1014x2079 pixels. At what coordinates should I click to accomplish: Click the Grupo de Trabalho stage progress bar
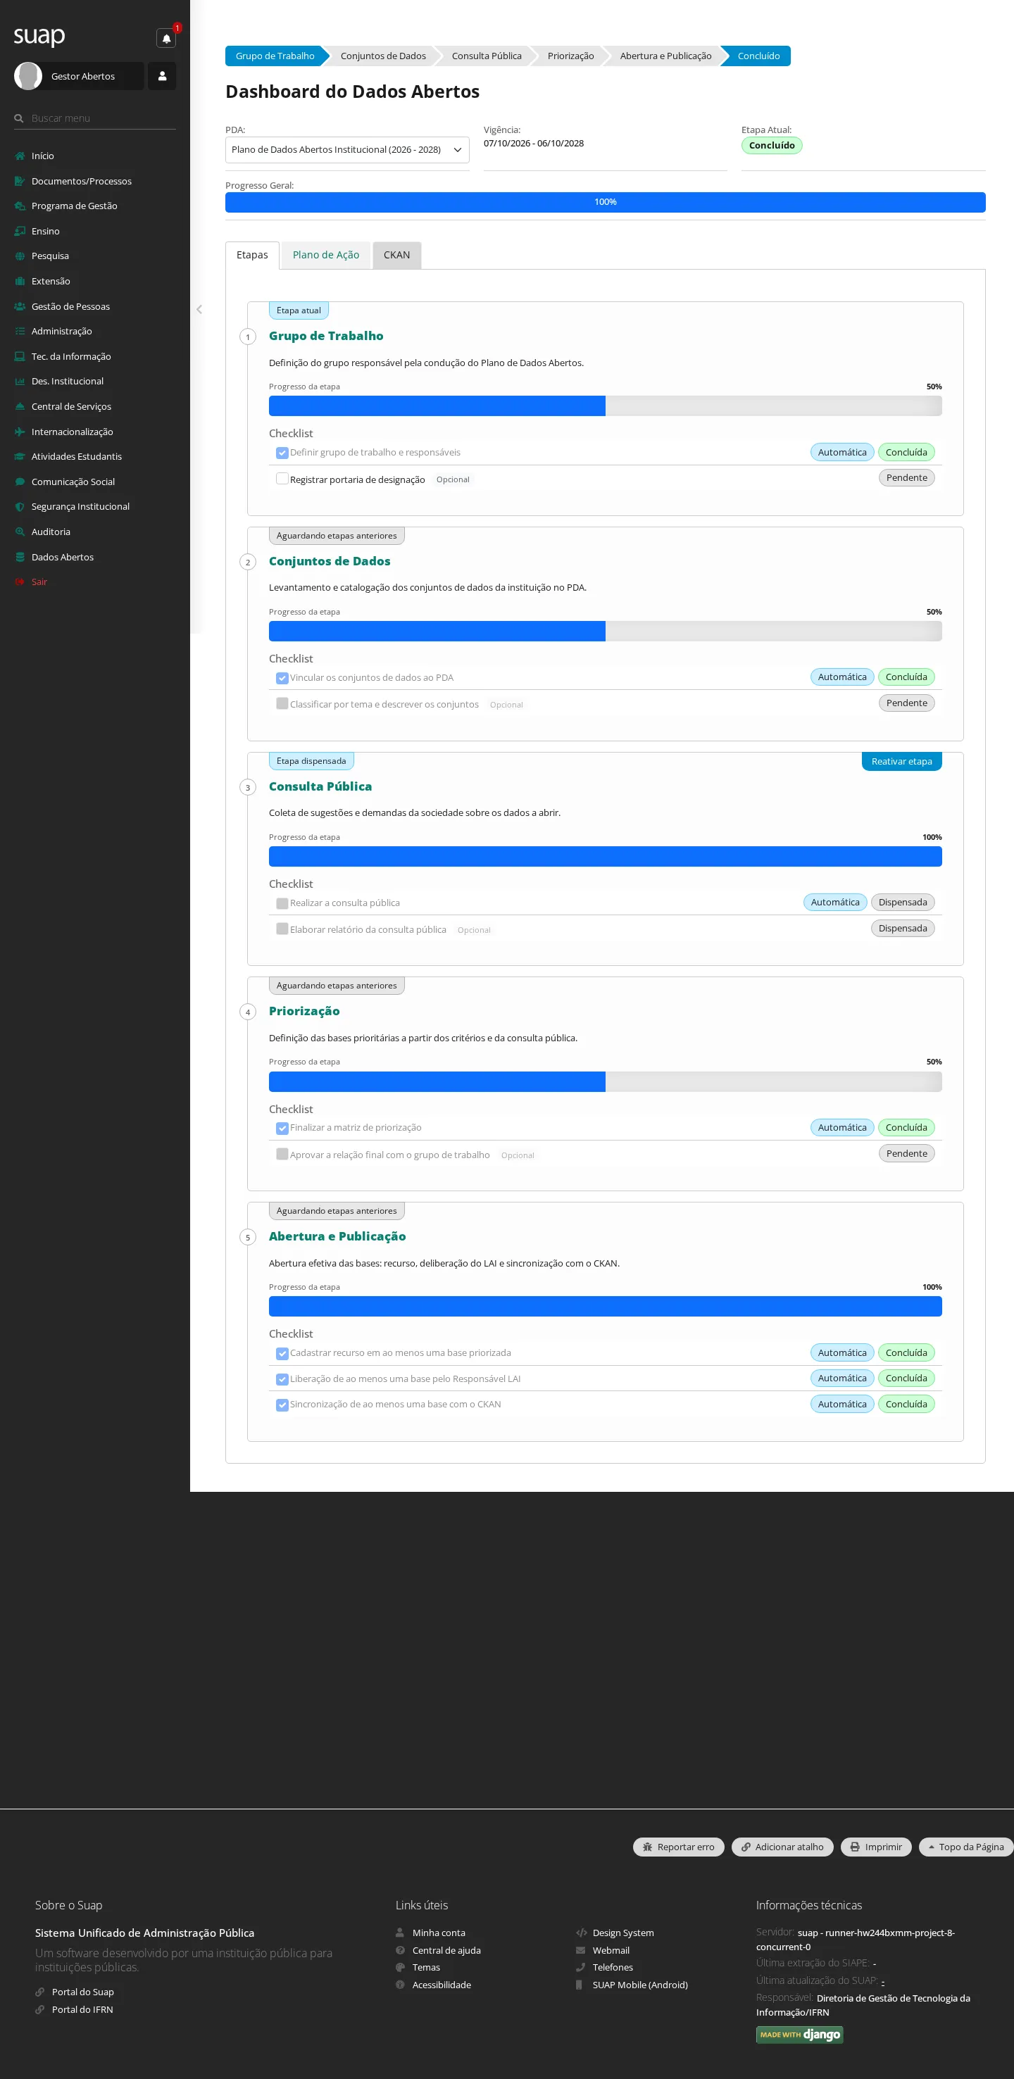[x=606, y=406]
